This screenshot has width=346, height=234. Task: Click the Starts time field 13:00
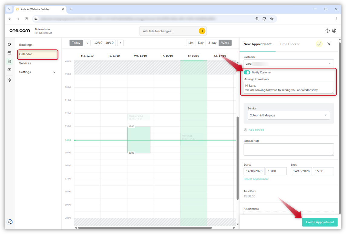point(276,171)
